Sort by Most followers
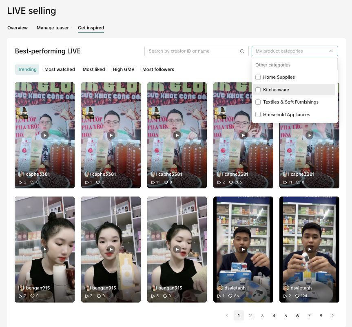This screenshot has height=327, width=352. (x=158, y=70)
